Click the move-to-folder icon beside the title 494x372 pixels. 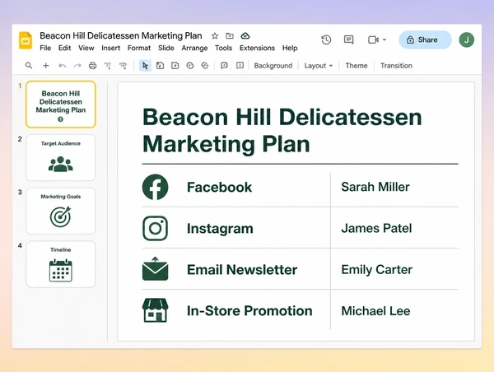[x=230, y=36]
